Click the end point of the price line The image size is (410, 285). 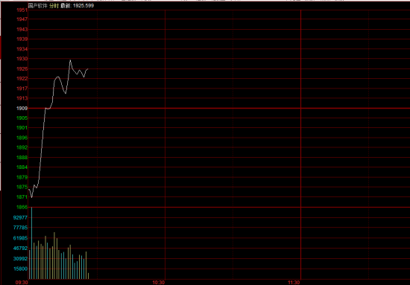(88, 69)
